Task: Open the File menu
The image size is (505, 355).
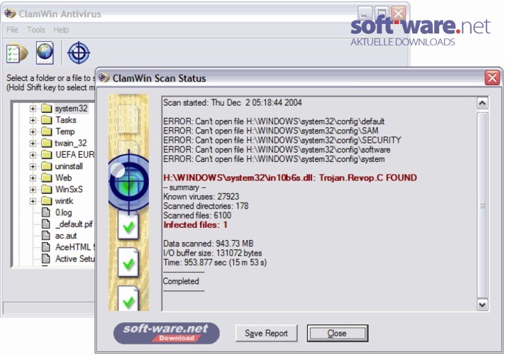Action: 12,30
